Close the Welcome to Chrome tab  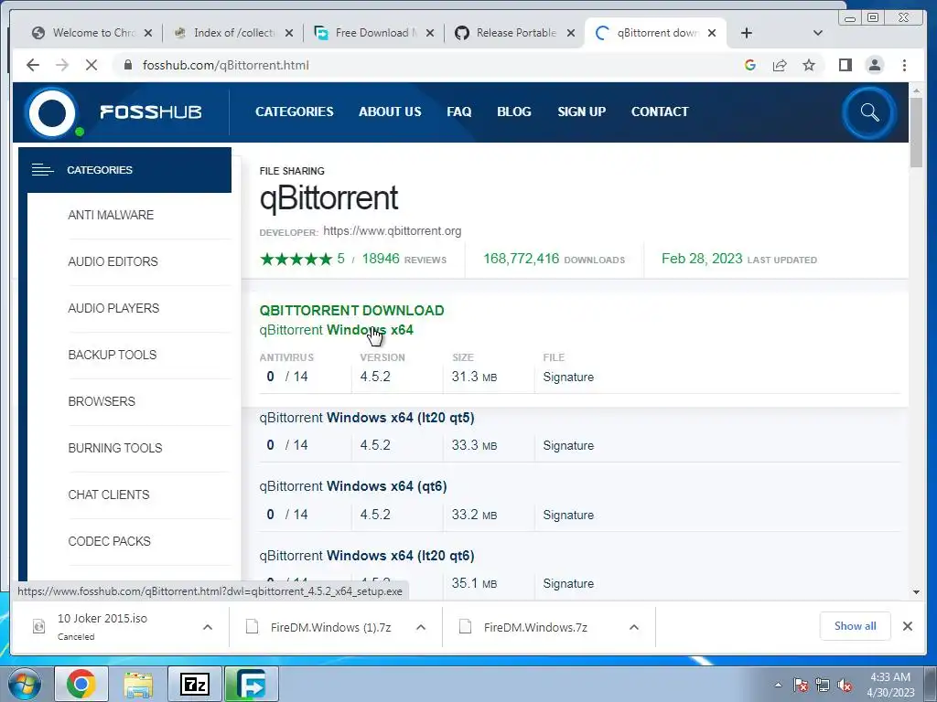[x=148, y=33]
